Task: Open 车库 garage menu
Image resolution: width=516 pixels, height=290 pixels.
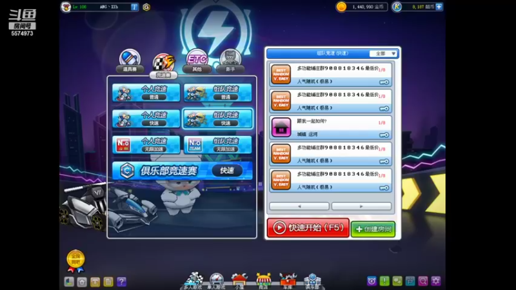Action: [288, 281]
